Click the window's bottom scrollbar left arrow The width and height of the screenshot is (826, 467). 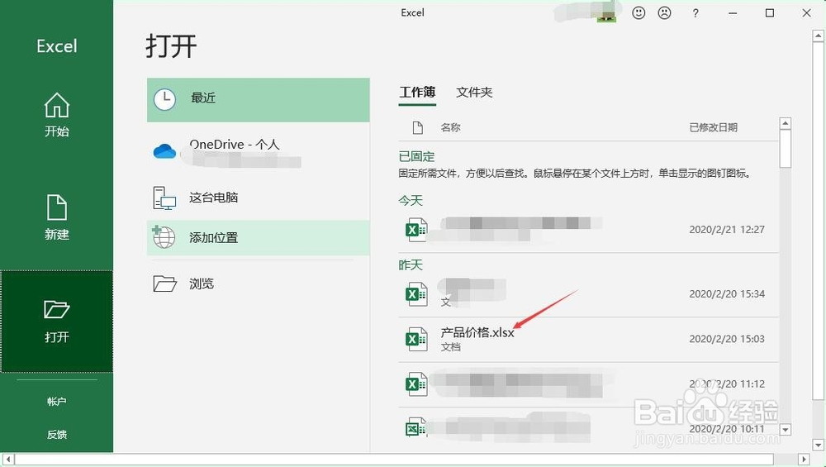pos(7,459)
